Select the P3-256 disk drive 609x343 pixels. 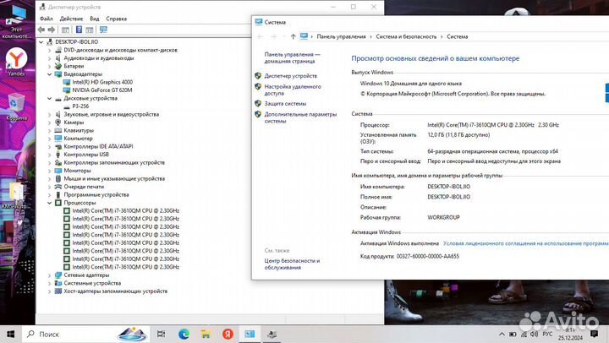coord(80,106)
